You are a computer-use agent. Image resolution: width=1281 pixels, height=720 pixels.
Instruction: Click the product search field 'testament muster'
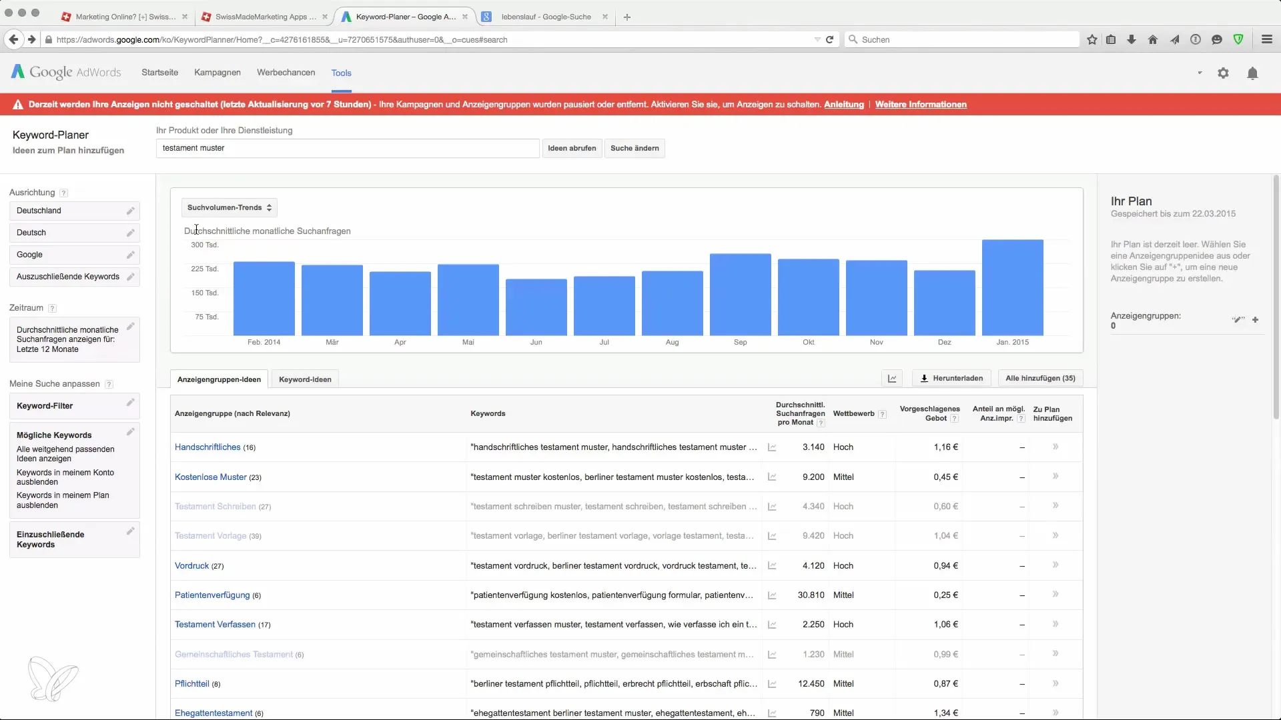(x=348, y=149)
